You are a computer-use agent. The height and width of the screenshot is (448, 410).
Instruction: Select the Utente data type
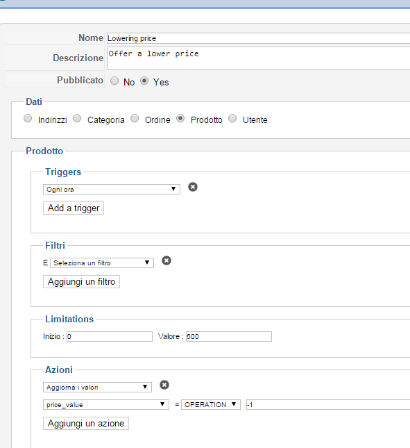232,118
